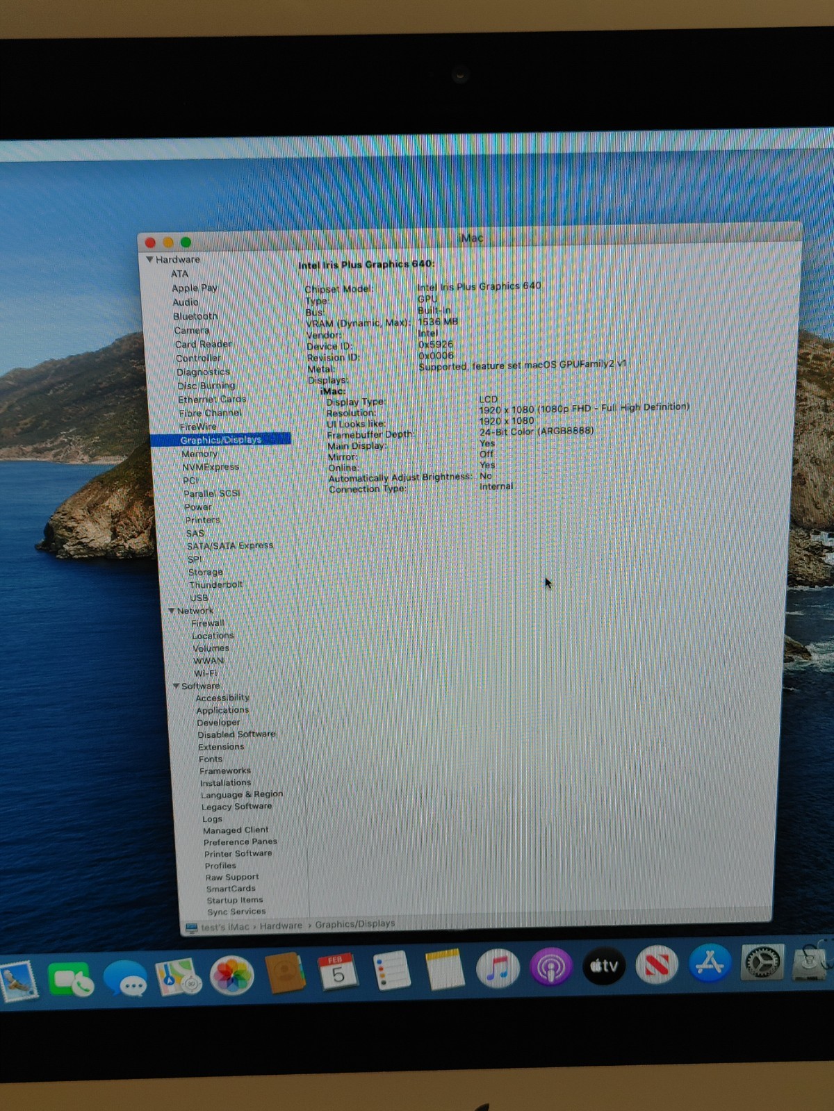Open the Music app icon
The height and width of the screenshot is (1111, 834).
[498, 967]
